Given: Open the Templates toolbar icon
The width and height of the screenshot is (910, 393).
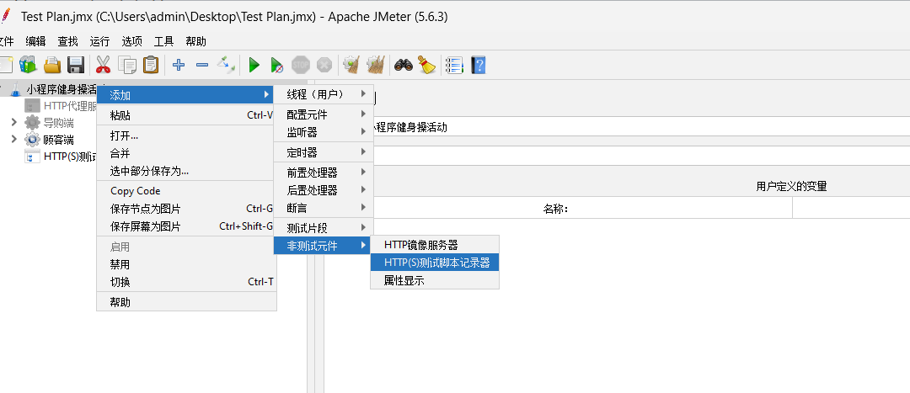Looking at the screenshot, I should (x=28, y=64).
